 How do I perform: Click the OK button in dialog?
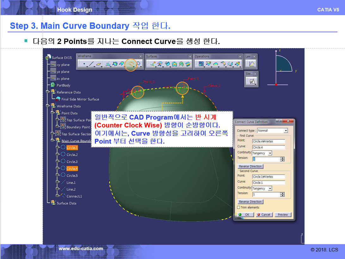(x=244, y=214)
